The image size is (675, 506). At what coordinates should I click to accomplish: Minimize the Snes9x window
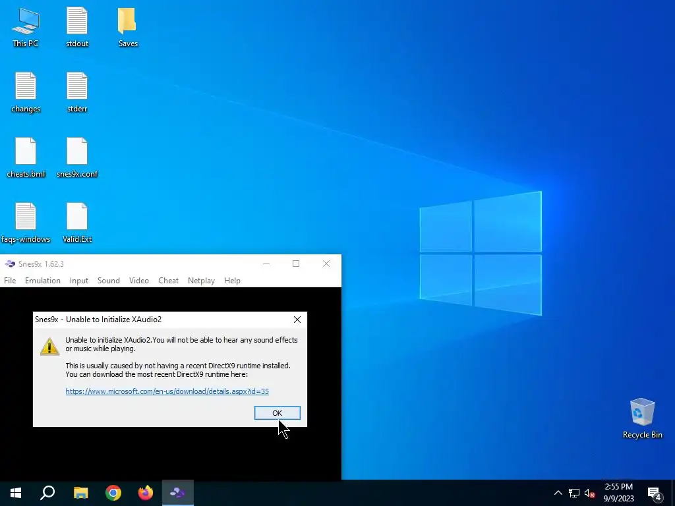click(x=266, y=264)
